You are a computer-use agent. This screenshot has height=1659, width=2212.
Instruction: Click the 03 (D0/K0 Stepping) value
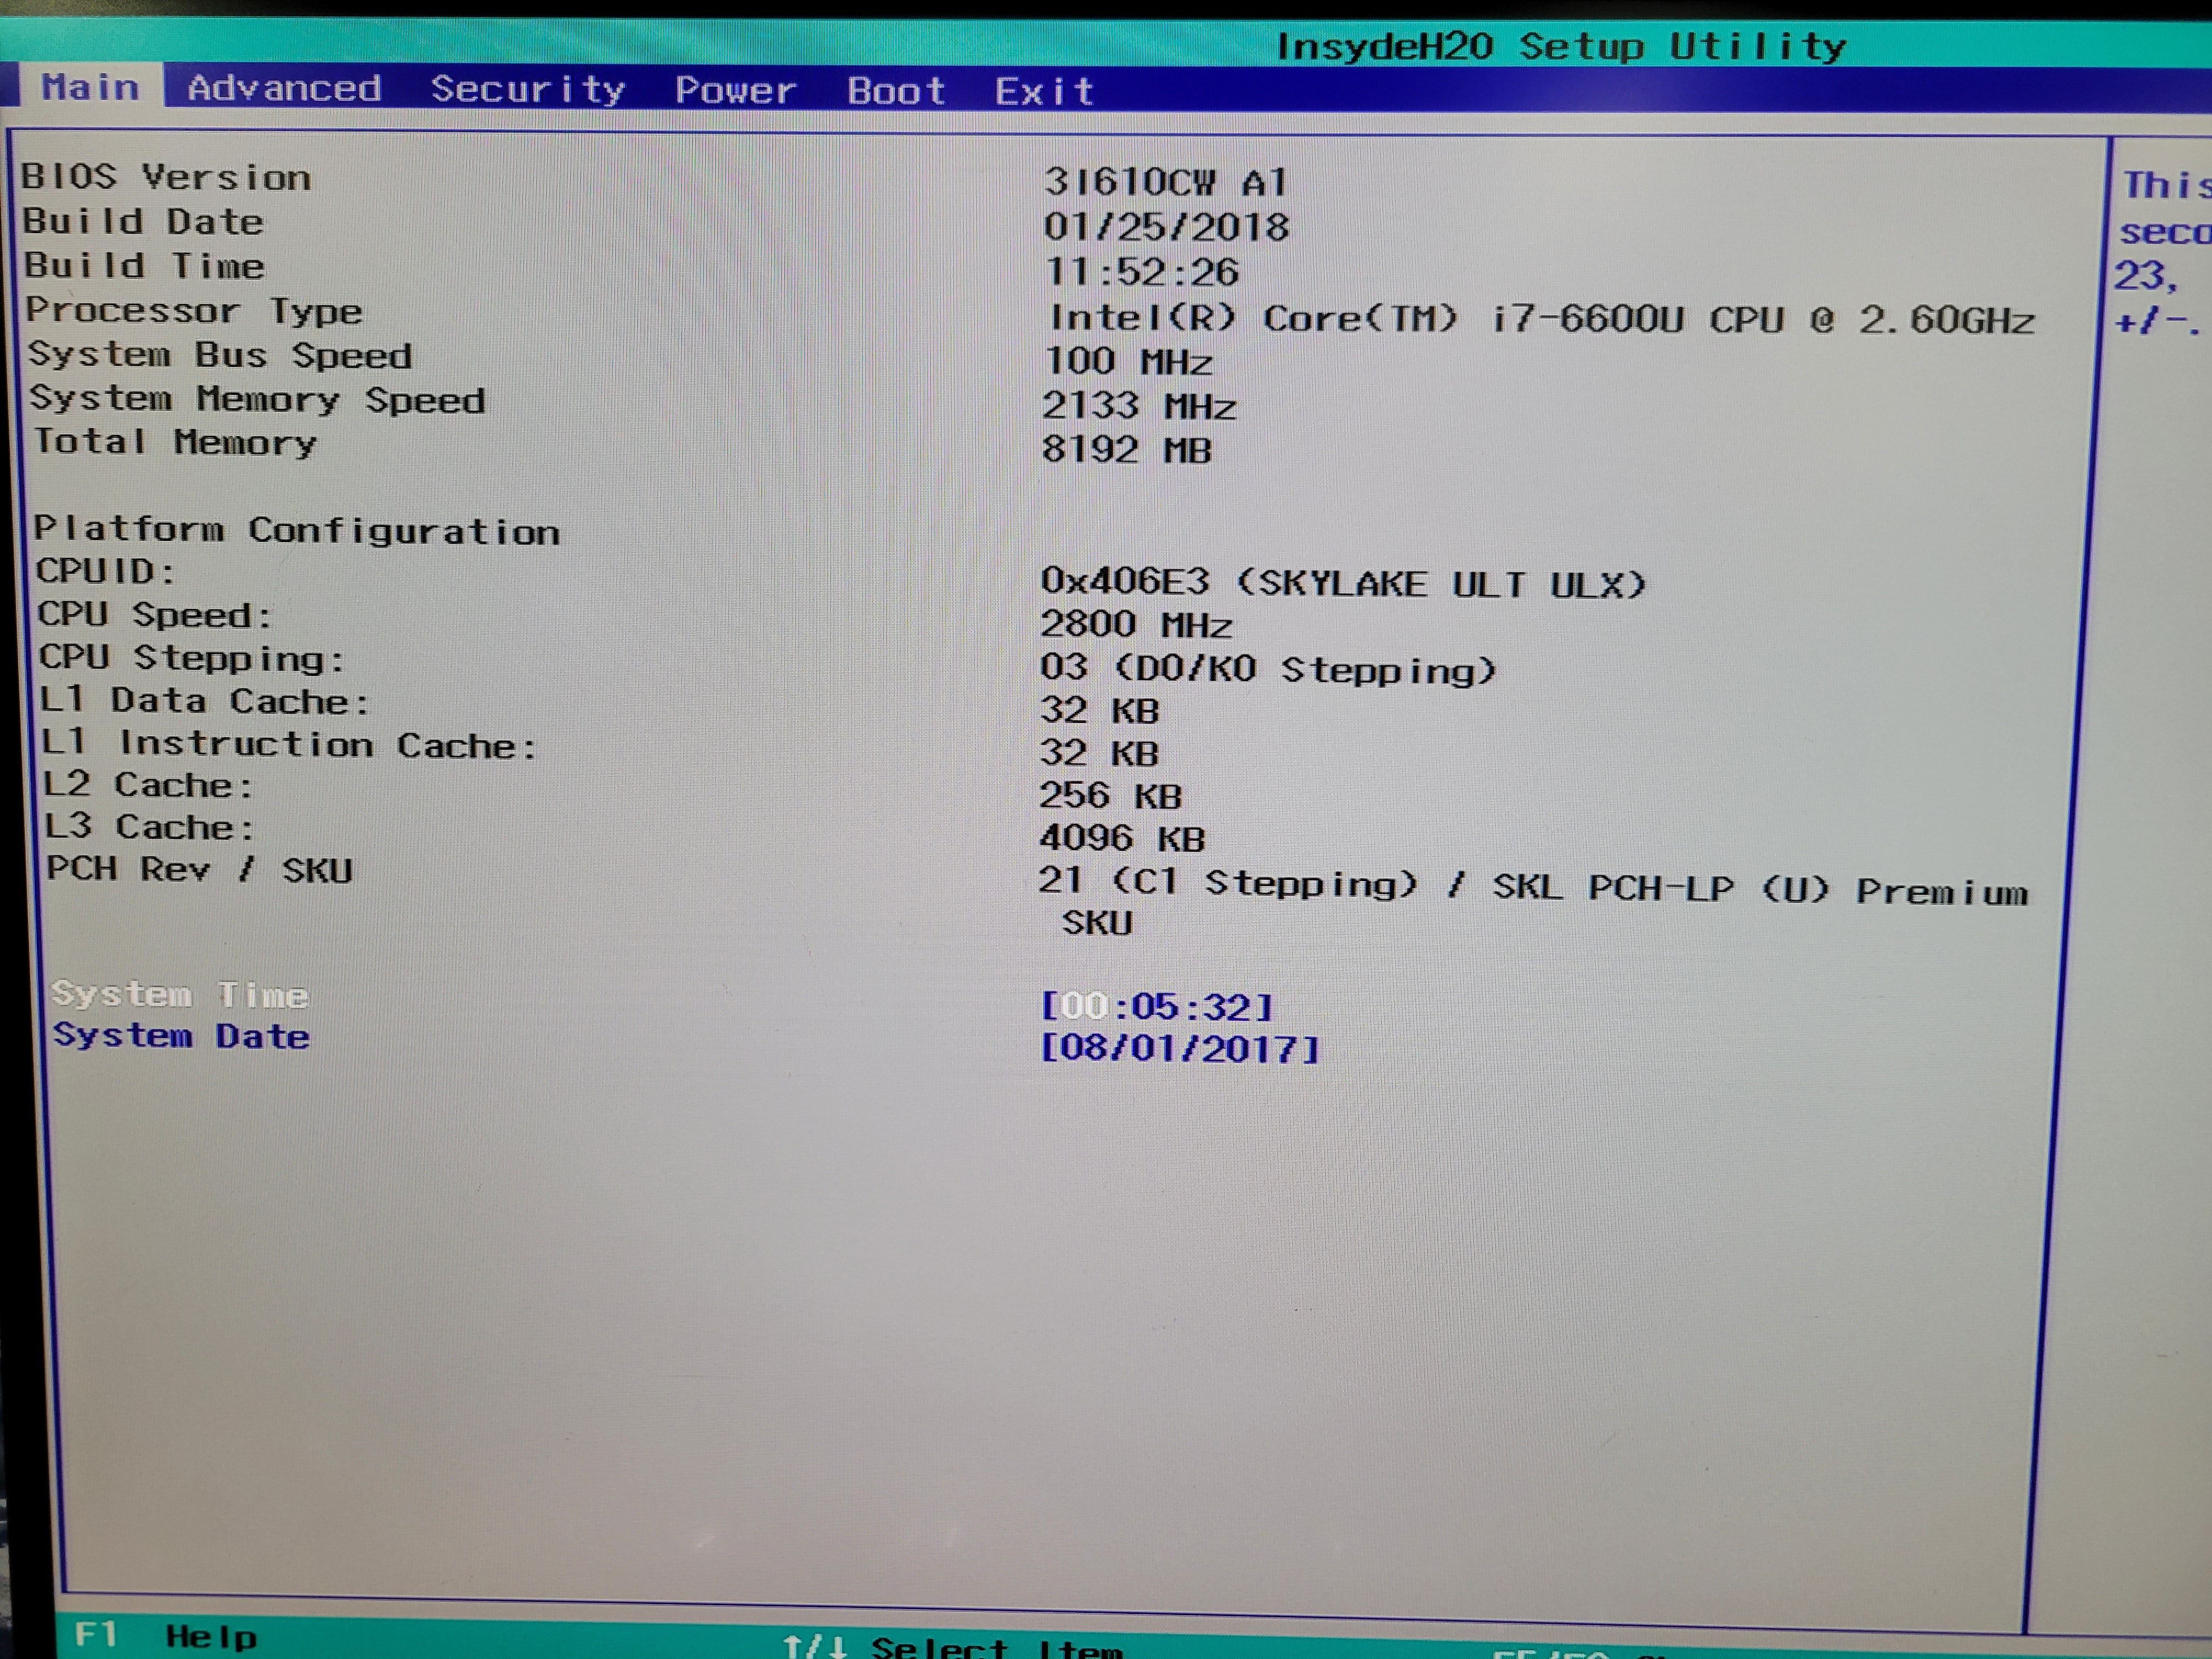click(1268, 669)
